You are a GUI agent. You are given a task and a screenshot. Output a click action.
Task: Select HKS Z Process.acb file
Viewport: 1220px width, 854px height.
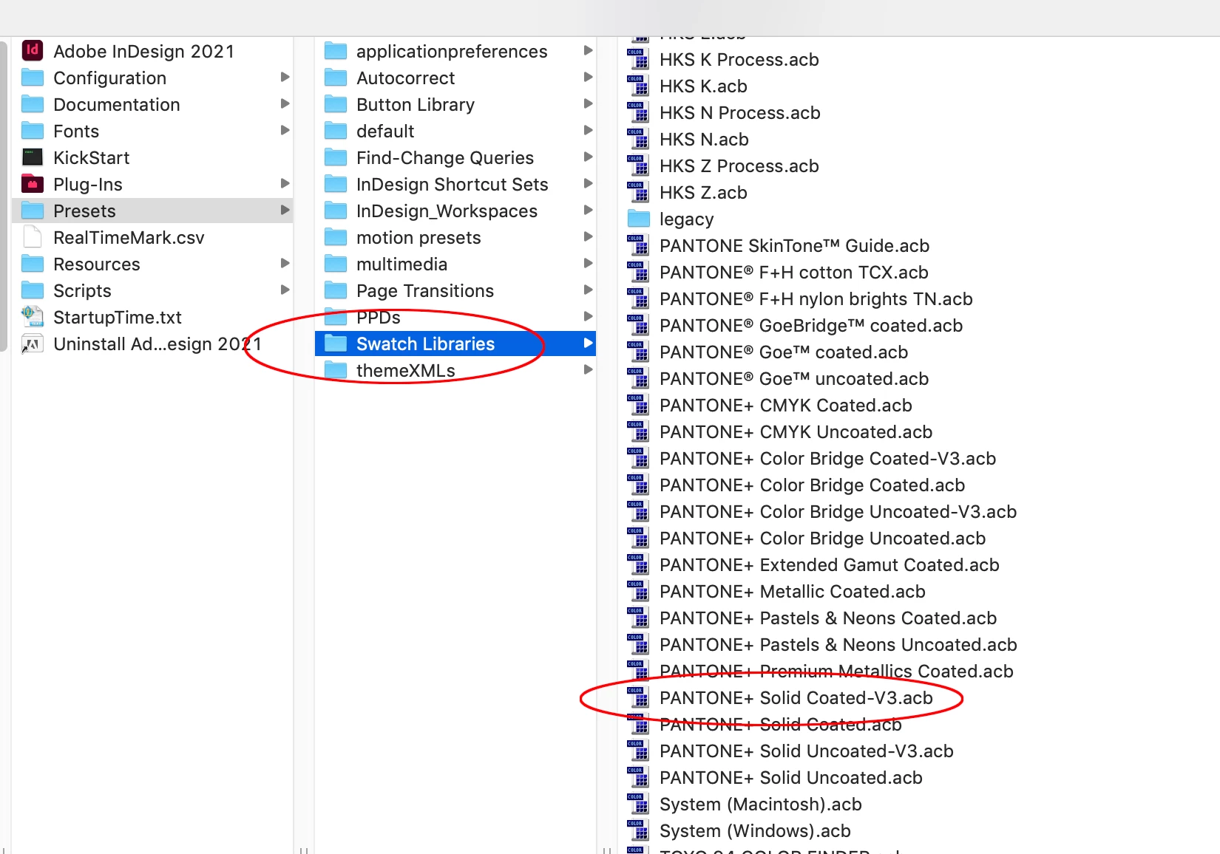(x=739, y=166)
